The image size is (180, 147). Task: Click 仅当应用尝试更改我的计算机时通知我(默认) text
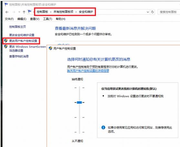point(129,89)
